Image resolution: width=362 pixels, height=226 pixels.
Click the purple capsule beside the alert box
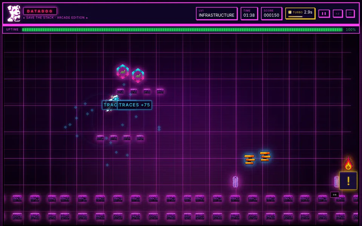point(337,182)
